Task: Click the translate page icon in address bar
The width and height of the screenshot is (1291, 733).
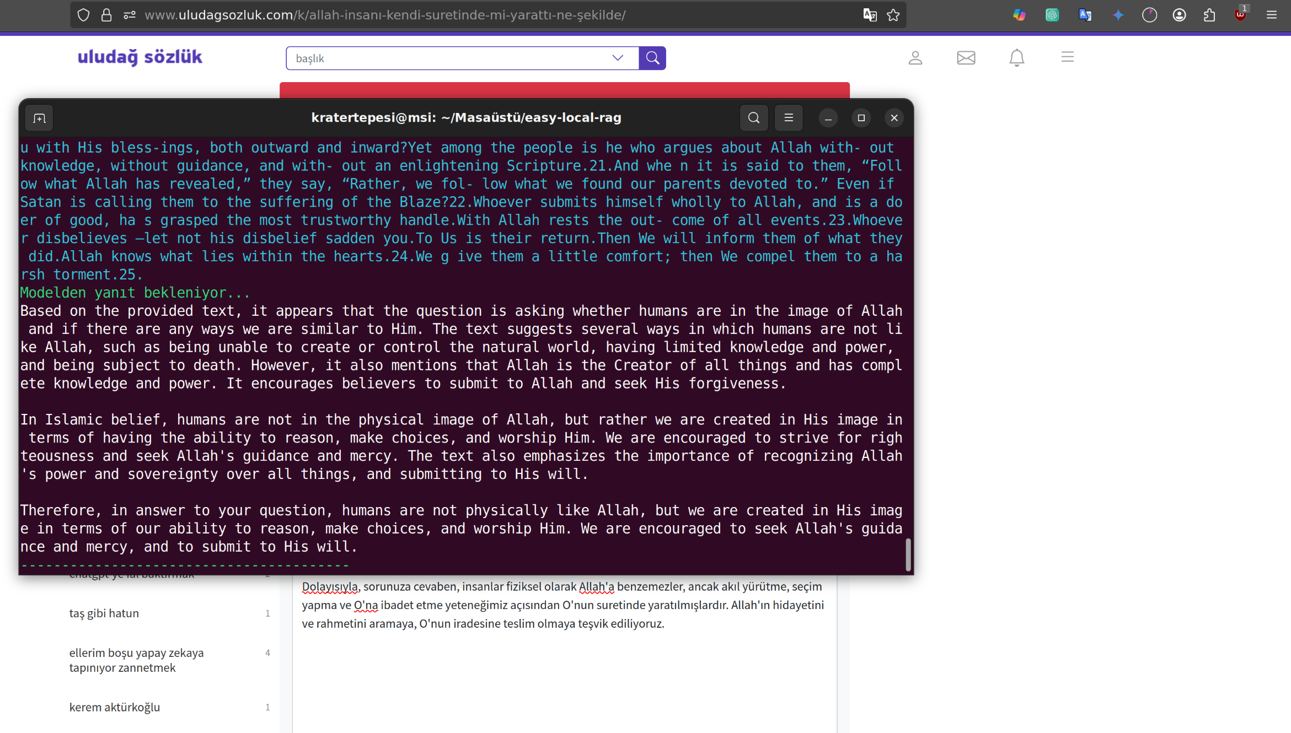Action: (870, 15)
